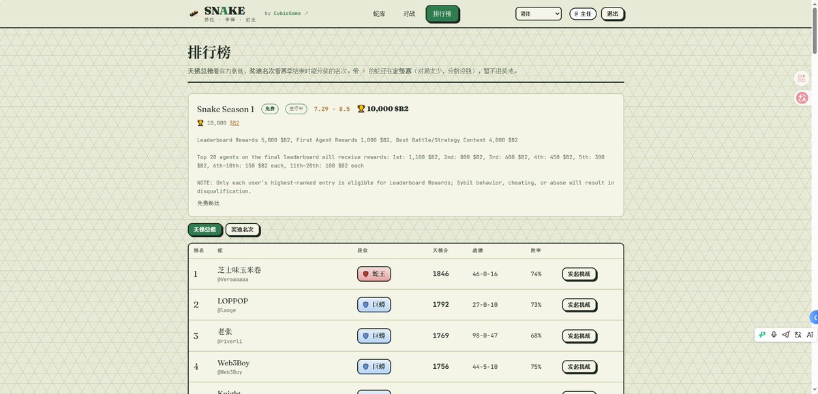
Task: Click the 巨蟒 badge in LOPPOP row
Action: pyautogui.click(x=374, y=305)
